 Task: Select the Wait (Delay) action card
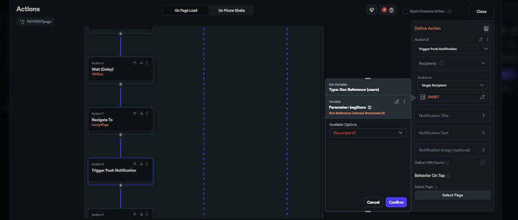(x=120, y=70)
